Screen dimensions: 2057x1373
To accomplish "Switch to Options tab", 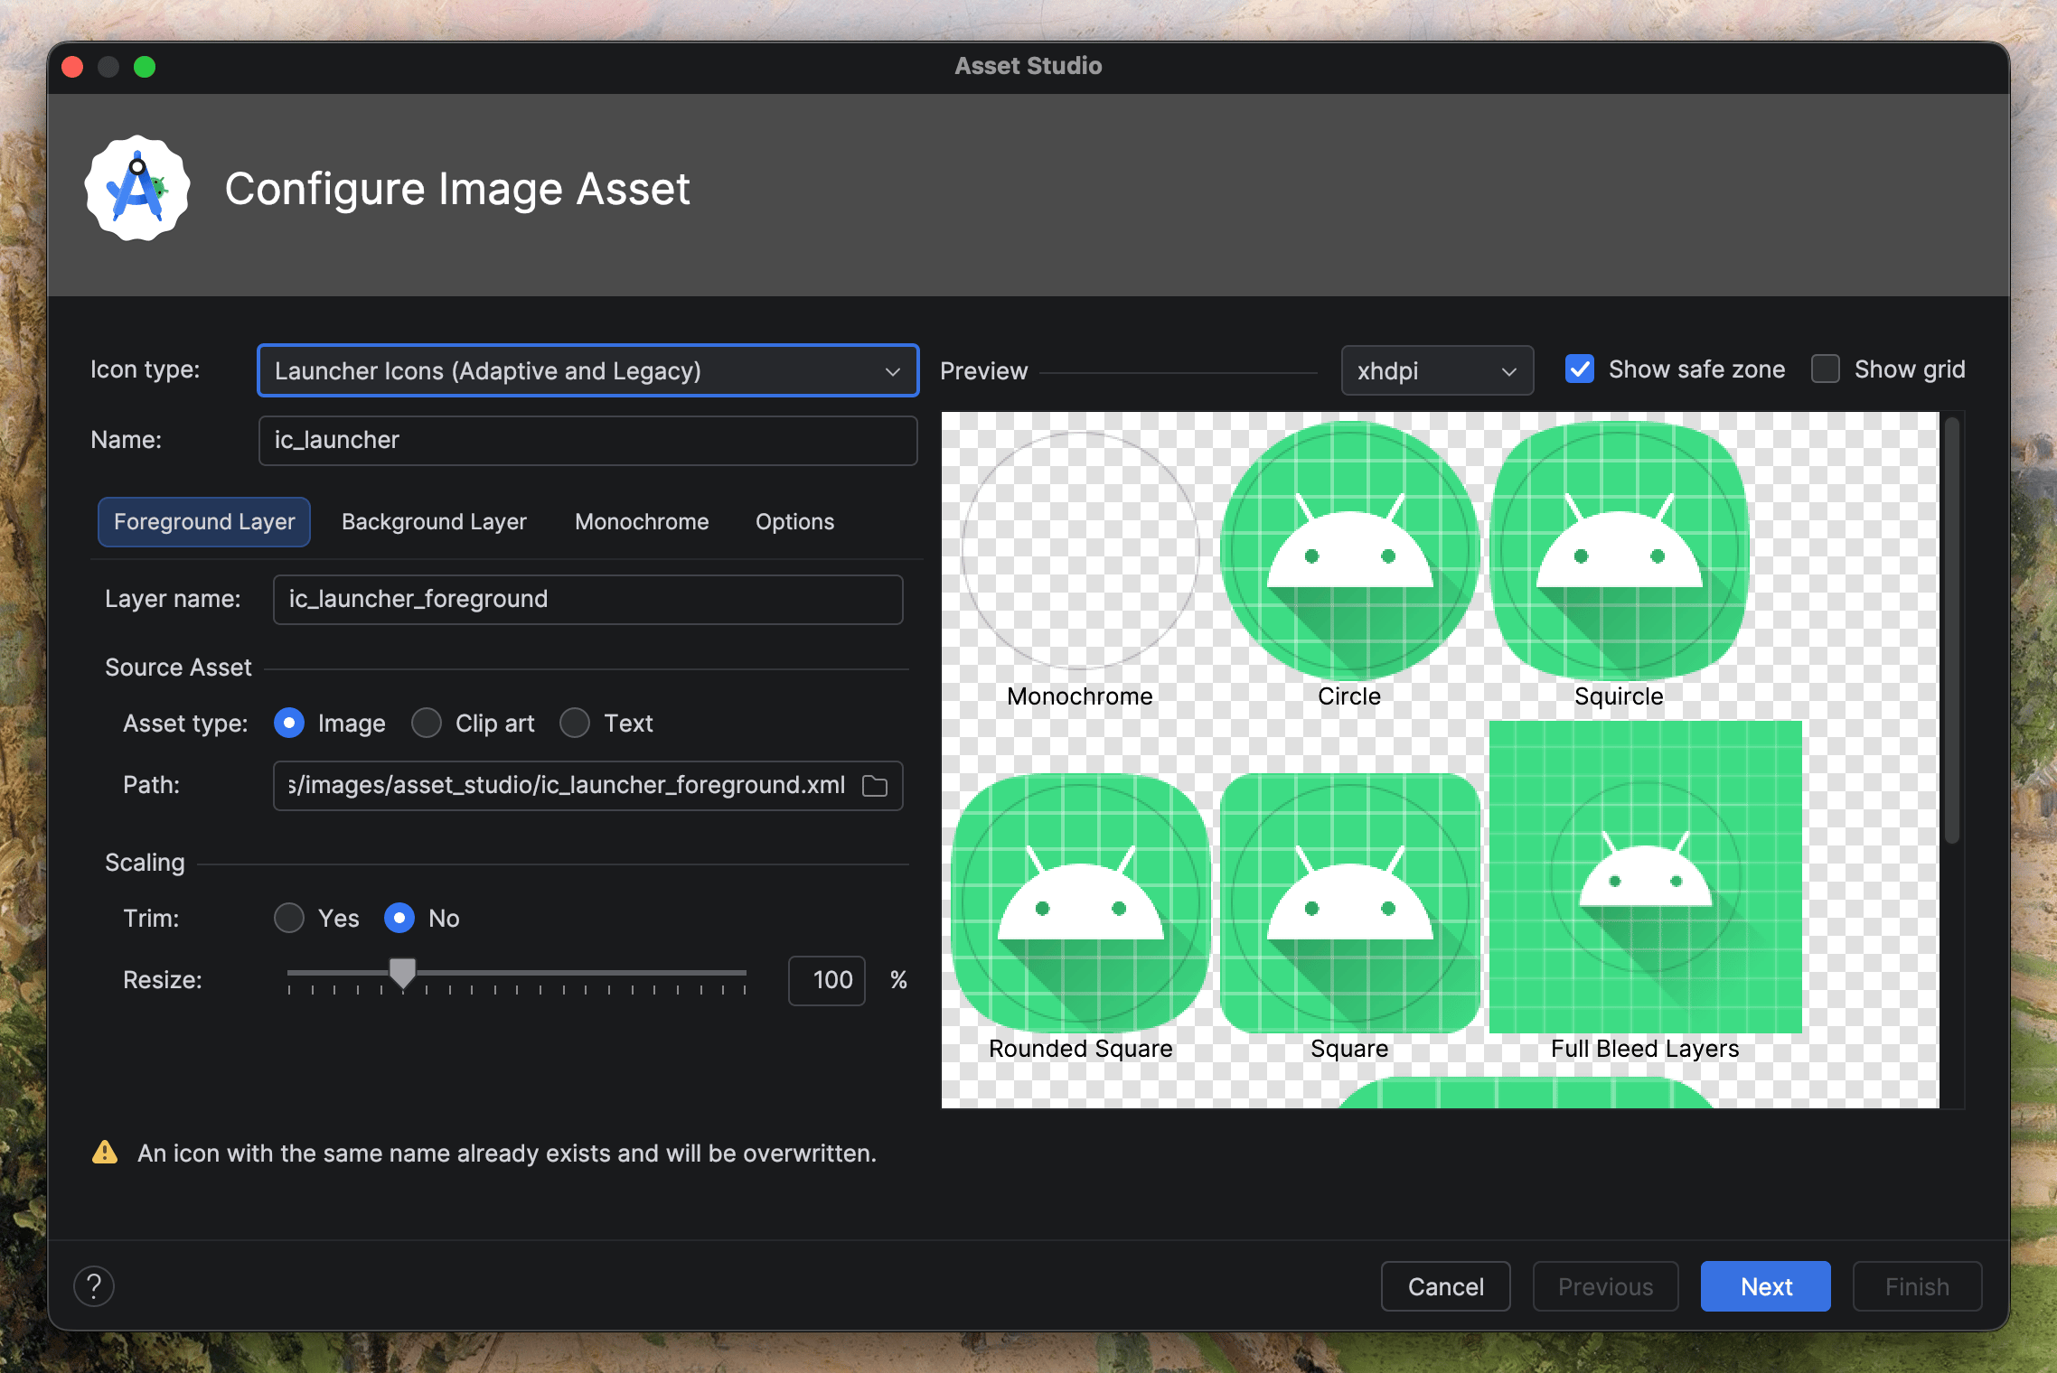I will pyautogui.click(x=795, y=522).
